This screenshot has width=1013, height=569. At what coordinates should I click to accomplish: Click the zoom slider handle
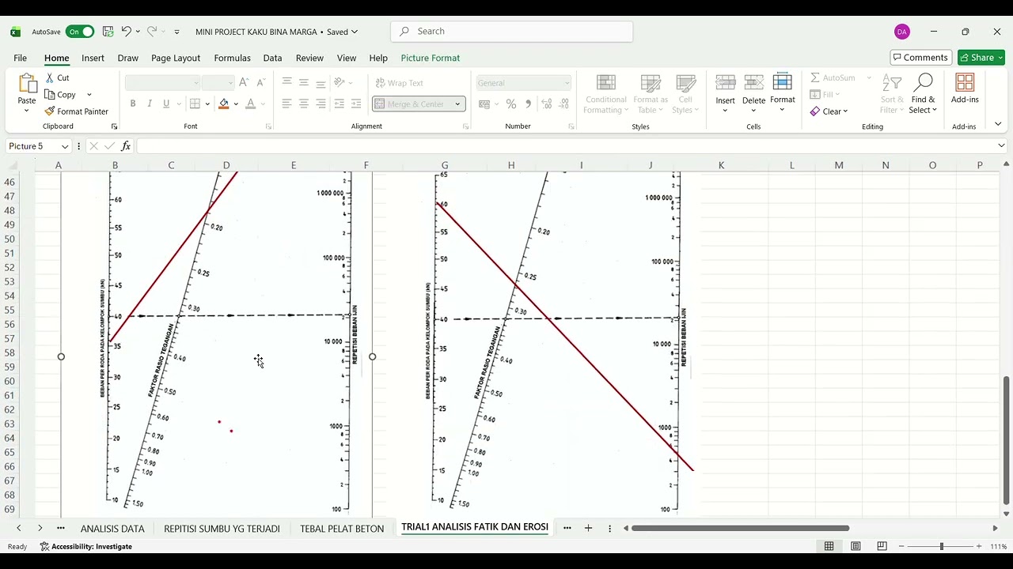[941, 546]
